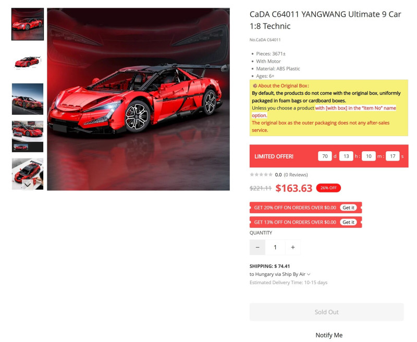Click the main car product image
The image size is (417, 342).
pos(138,99)
